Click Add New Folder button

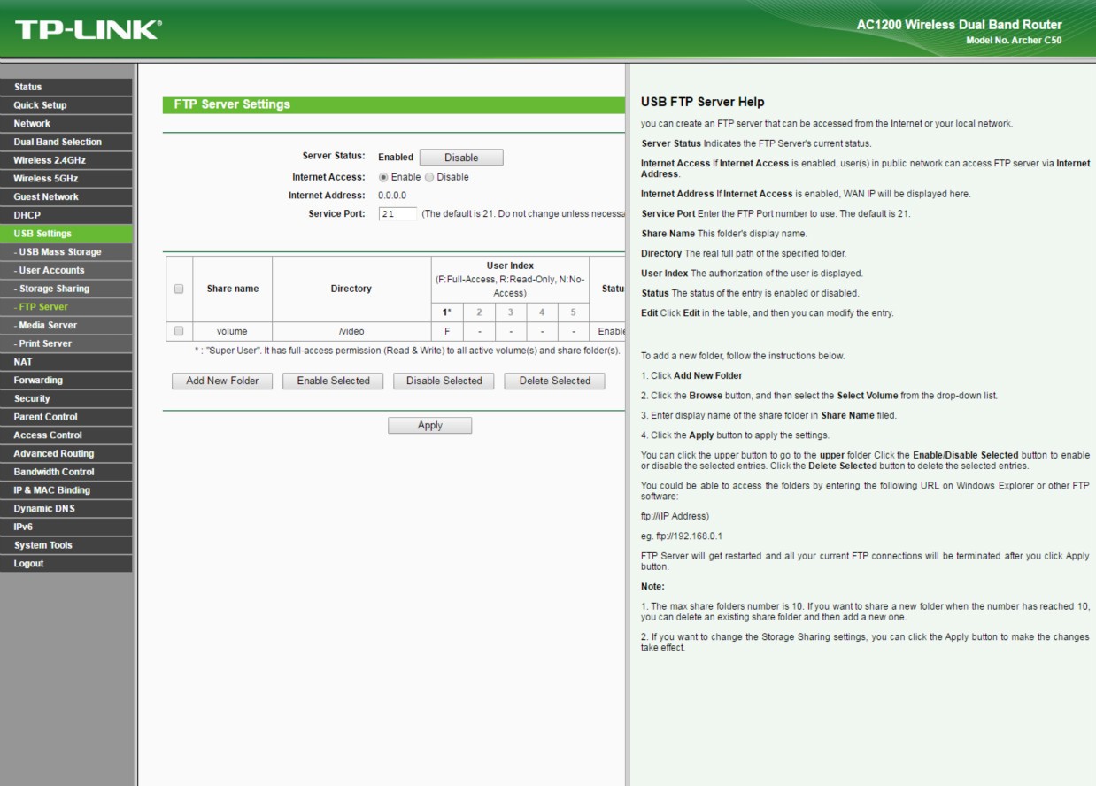[222, 381]
